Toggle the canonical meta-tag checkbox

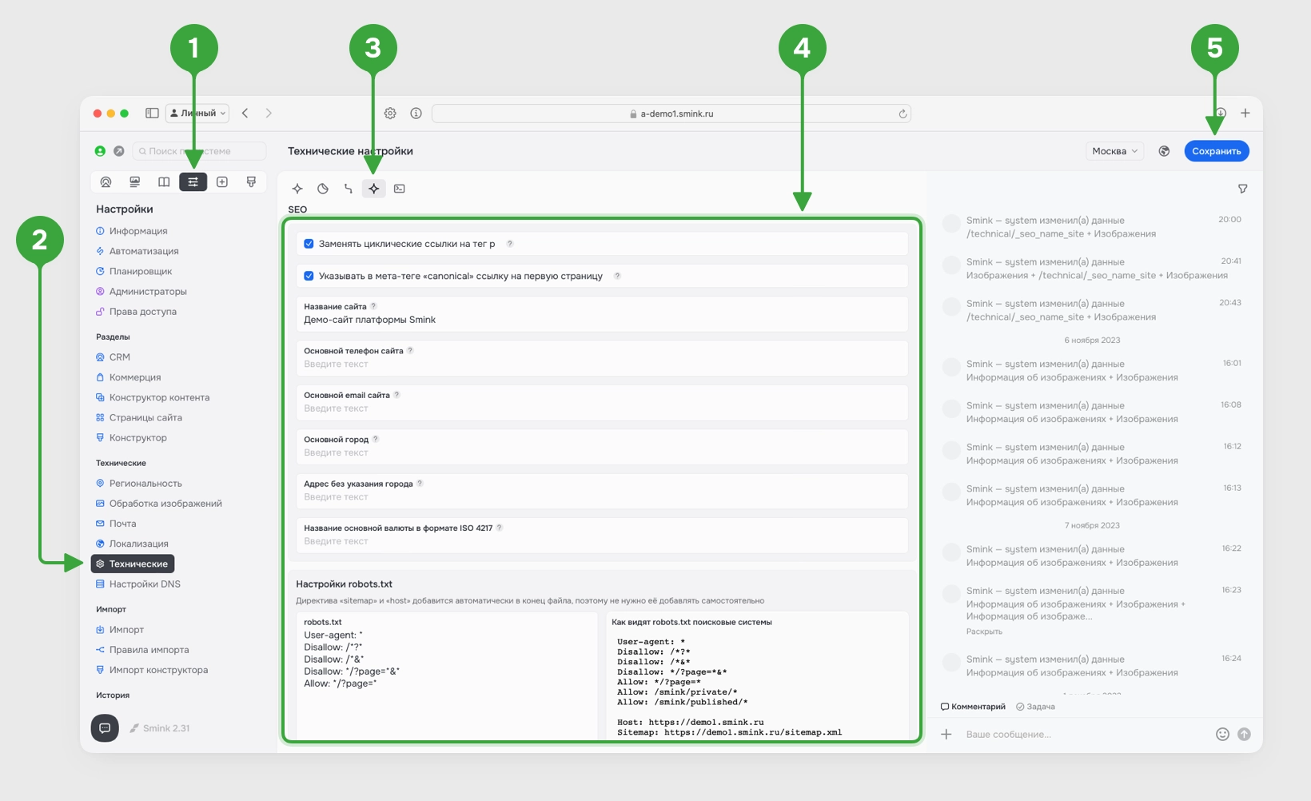coord(309,276)
